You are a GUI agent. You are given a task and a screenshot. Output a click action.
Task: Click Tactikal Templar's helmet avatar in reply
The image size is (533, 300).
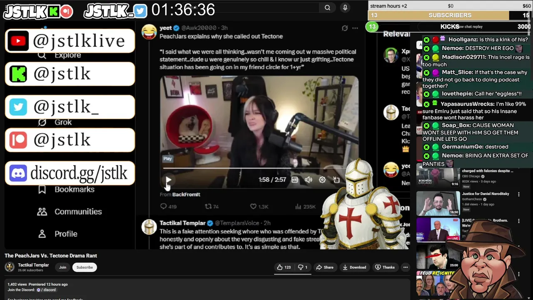point(149,227)
